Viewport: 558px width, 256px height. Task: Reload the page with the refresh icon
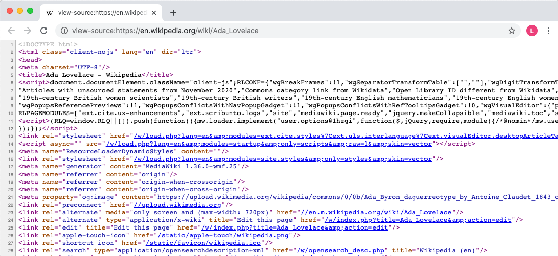tap(44, 31)
